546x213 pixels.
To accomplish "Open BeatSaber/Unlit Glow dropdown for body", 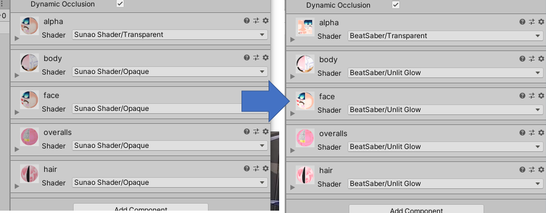I will (445, 73).
